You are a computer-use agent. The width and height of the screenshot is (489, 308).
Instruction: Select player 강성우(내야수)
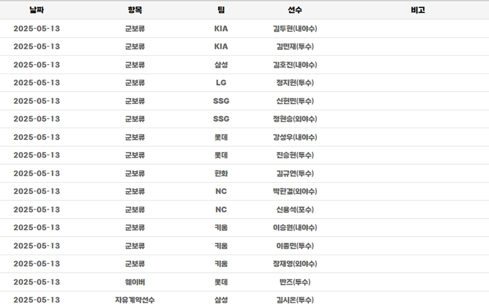tap(295, 137)
